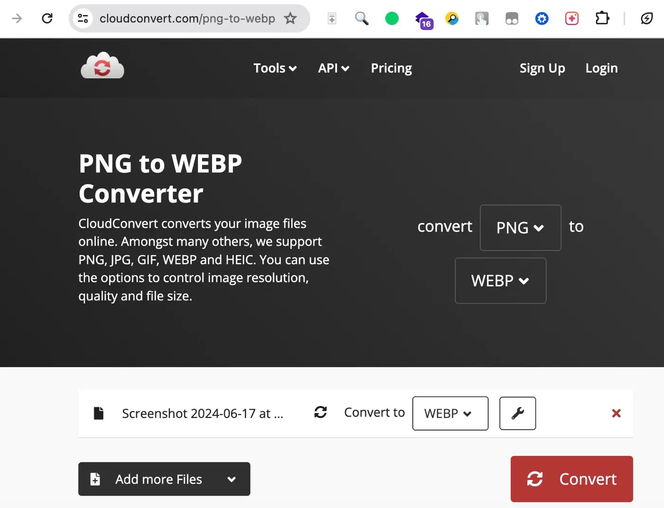
Task: Click the cloudconvert.com URL in address bar
Action: 187,18
